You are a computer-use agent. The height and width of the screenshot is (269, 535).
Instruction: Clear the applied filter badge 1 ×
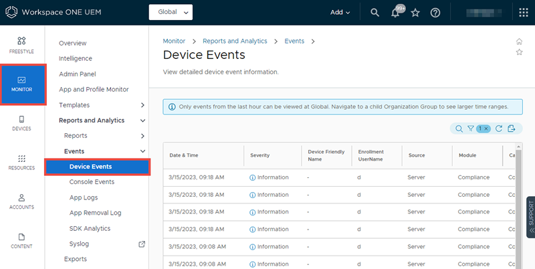pos(483,128)
